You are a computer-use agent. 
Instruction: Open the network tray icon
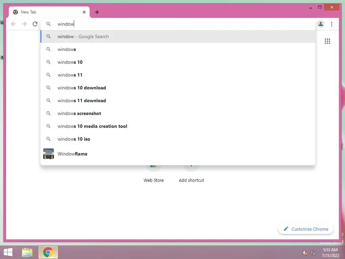(x=313, y=253)
